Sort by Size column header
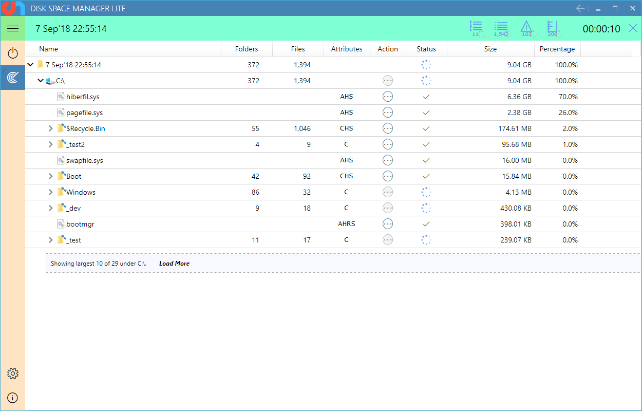The width and height of the screenshot is (642, 411). pos(490,49)
